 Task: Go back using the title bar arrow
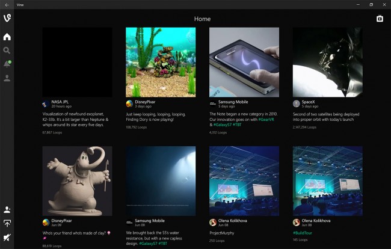[x=7, y=5]
